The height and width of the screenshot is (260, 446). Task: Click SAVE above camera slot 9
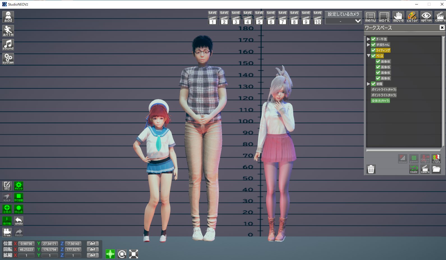306,13
